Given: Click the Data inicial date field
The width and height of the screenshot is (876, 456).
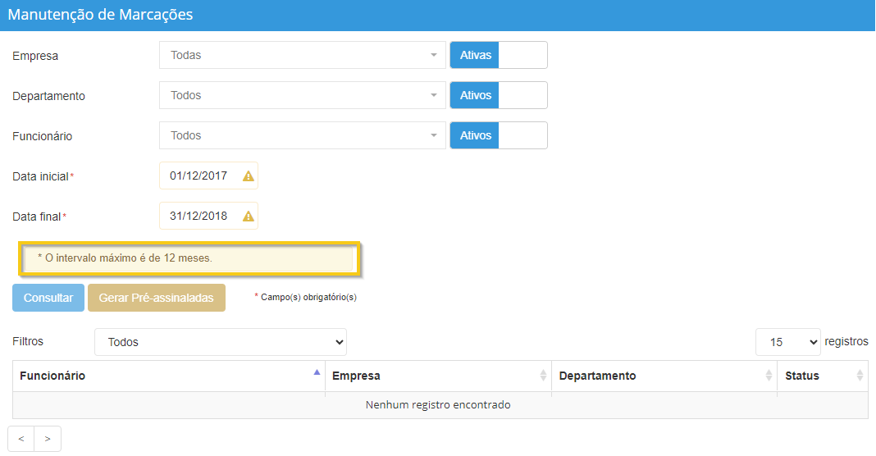Looking at the screenshot, I should pyautogui.click(x=199, y=176).
